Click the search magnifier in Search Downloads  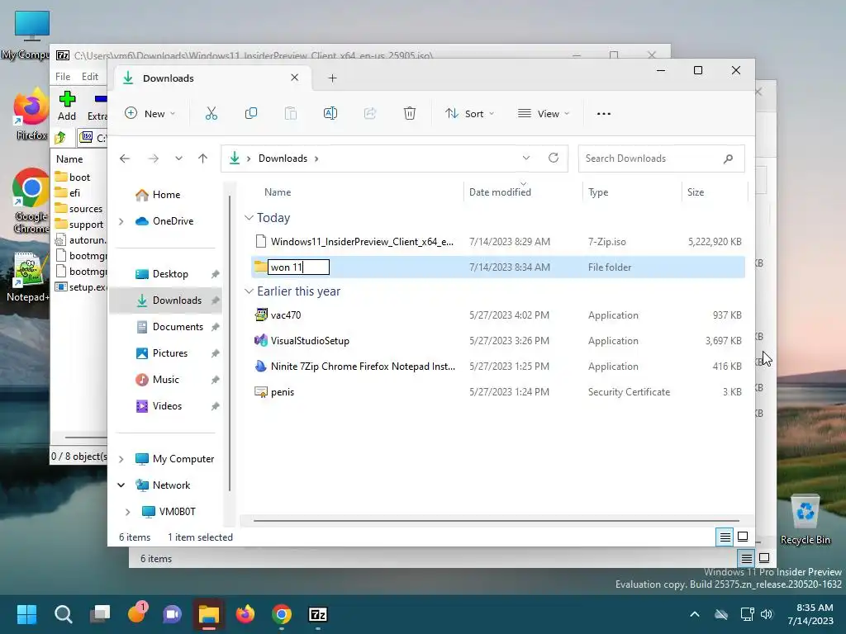729,158
